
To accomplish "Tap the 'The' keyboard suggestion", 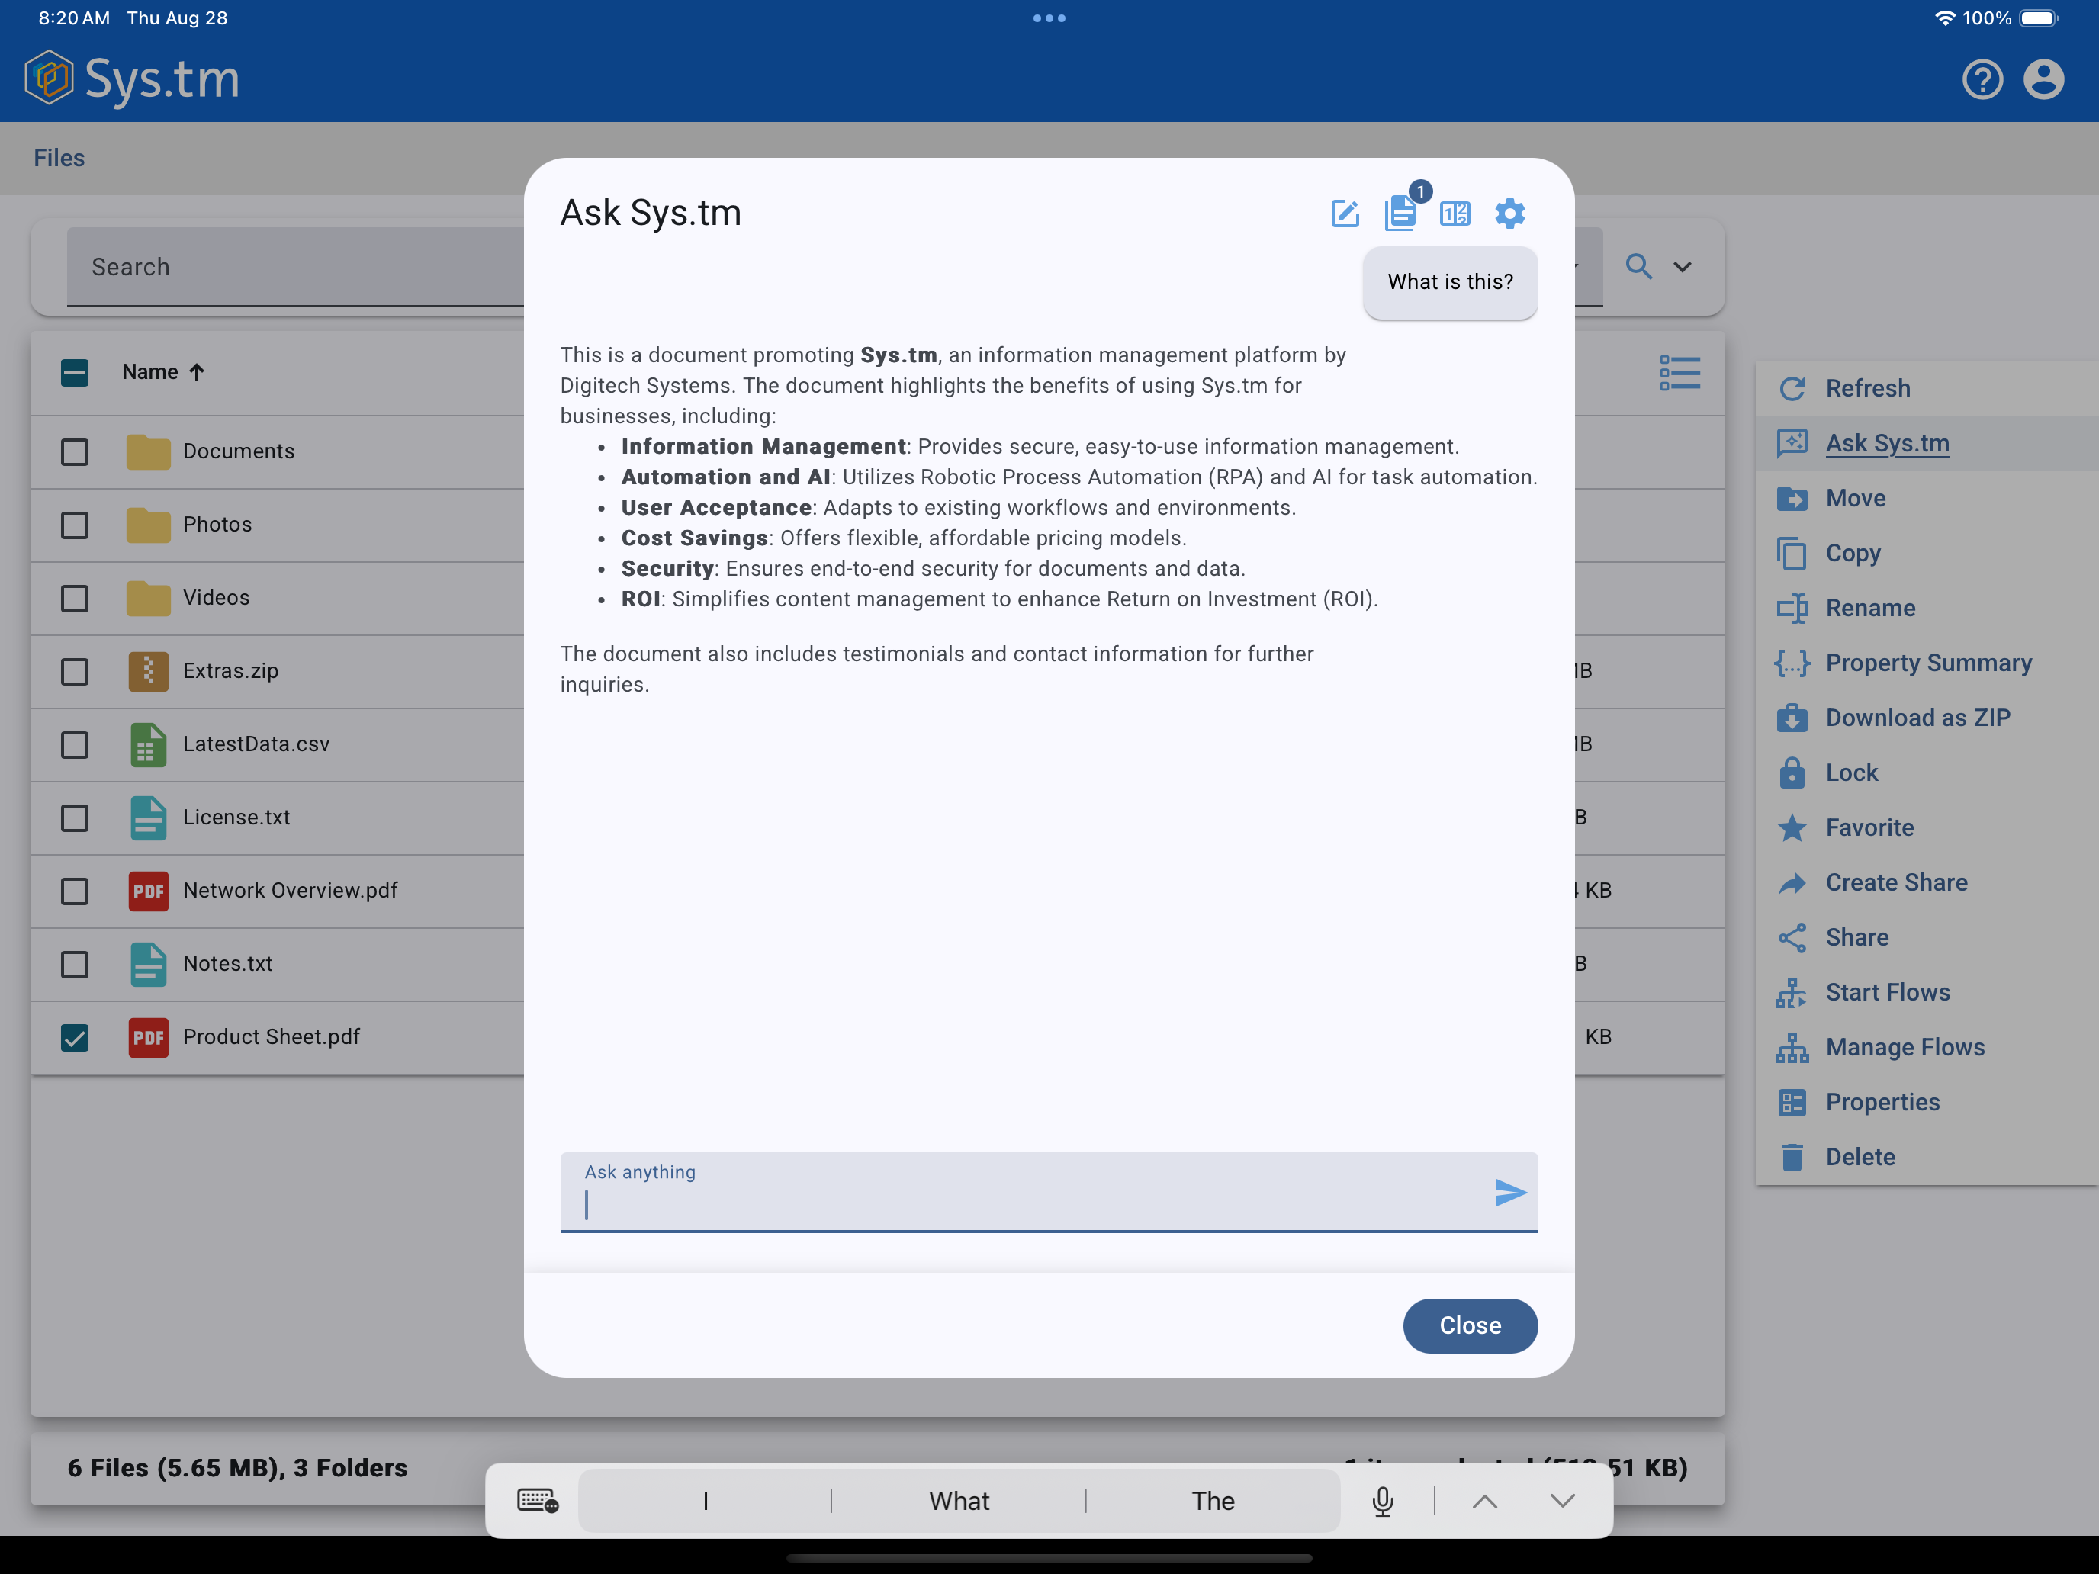I will point(1213,1501).
